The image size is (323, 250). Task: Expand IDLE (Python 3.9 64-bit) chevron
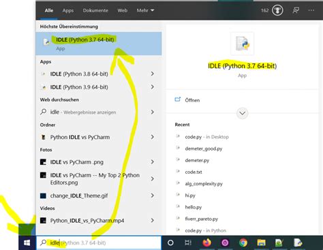153,87
